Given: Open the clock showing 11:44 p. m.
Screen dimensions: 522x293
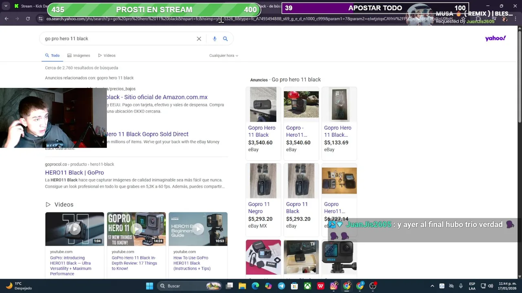Looking at the screenshot, I should coord(507,286).
